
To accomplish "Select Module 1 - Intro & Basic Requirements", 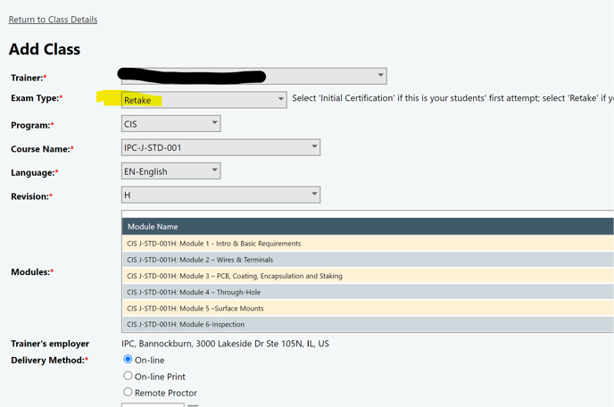I will [x=213, y=244].
